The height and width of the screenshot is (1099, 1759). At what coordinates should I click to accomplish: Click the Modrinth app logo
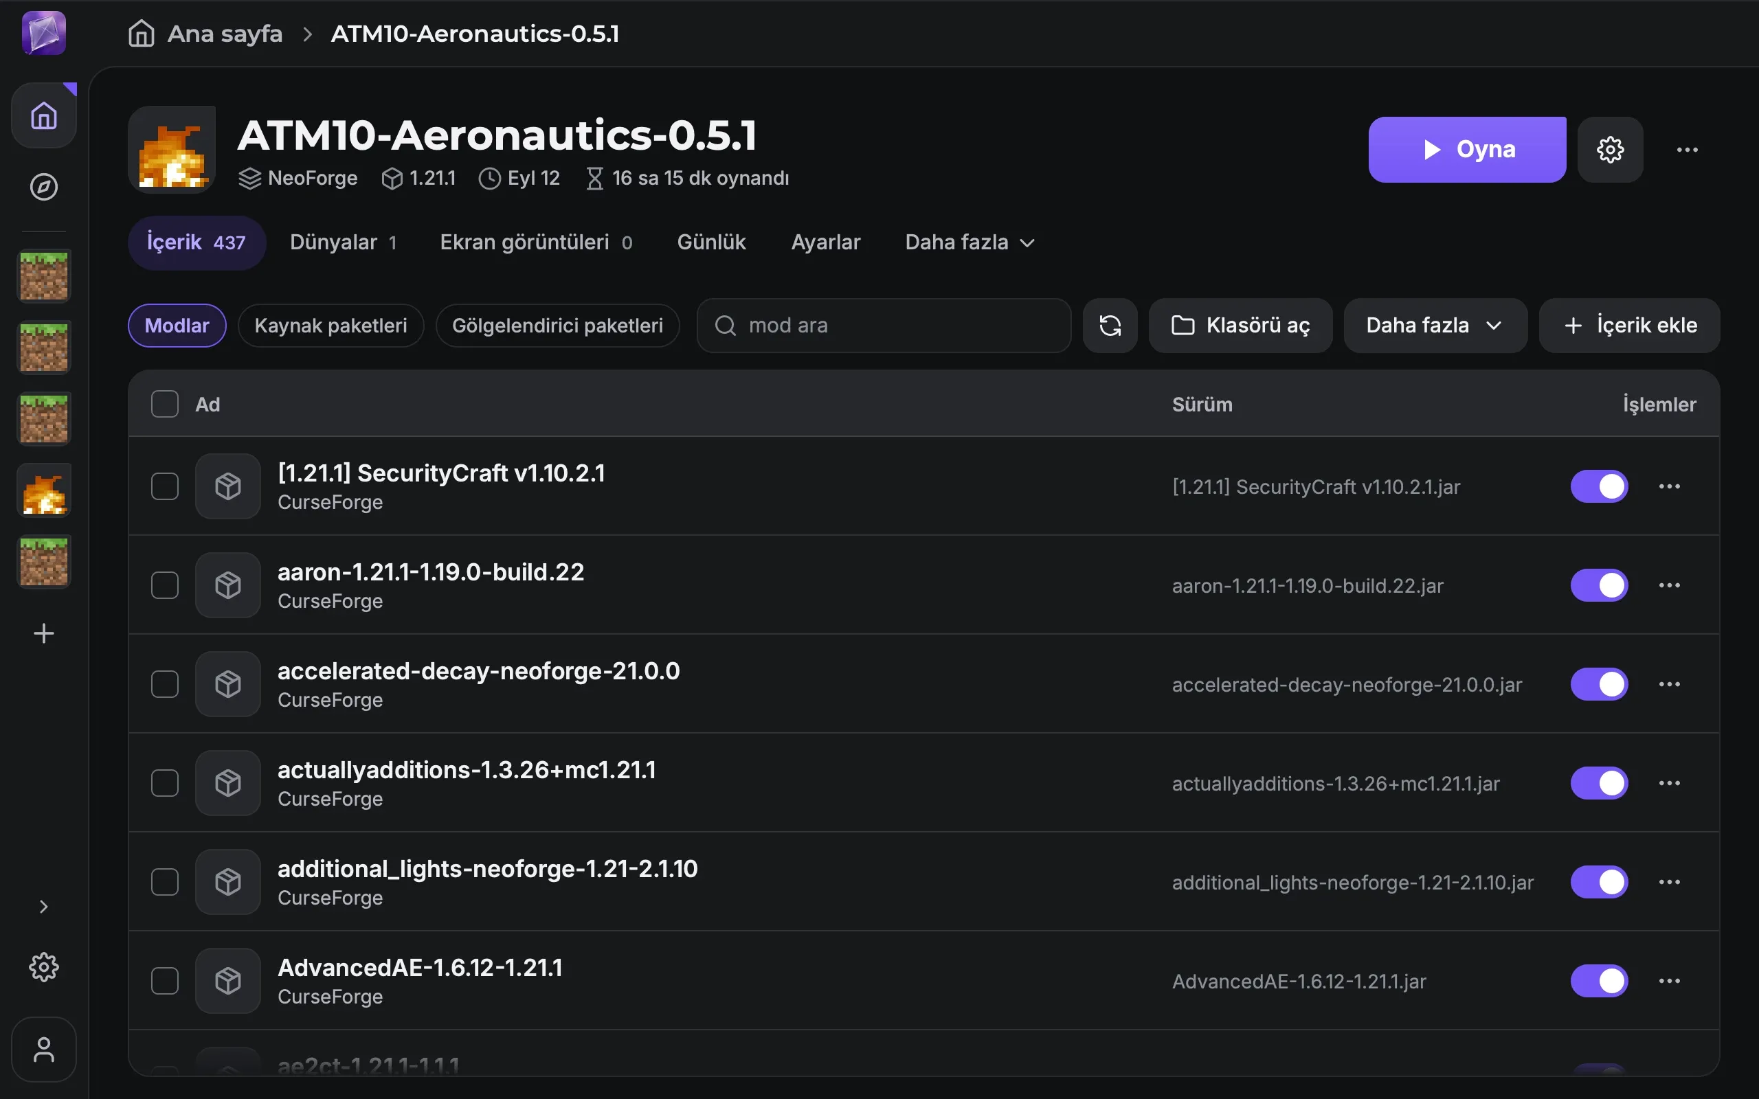pyautogui.click(x=43, y=33)
